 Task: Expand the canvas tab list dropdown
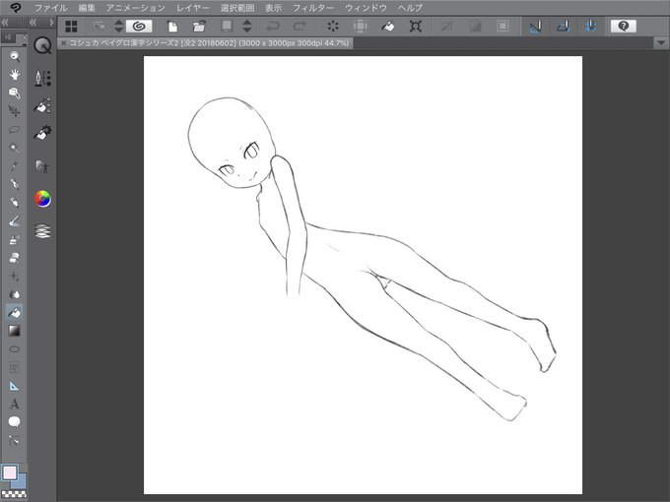coord(660,42)
